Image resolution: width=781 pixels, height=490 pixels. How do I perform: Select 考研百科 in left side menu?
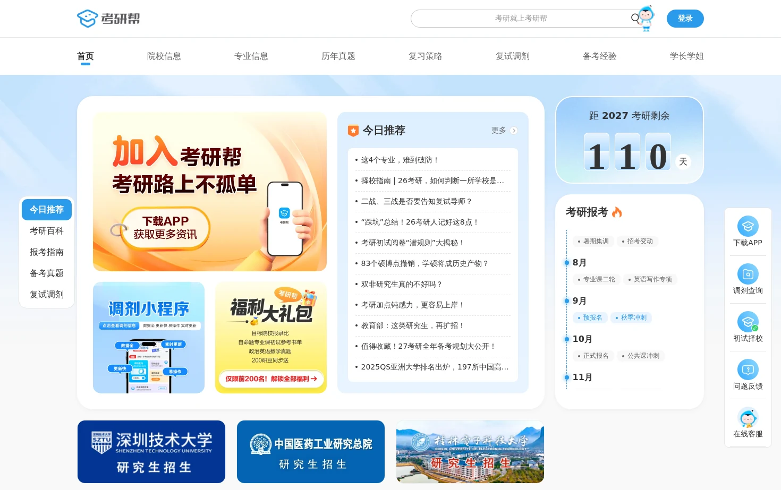pos(47,231)
